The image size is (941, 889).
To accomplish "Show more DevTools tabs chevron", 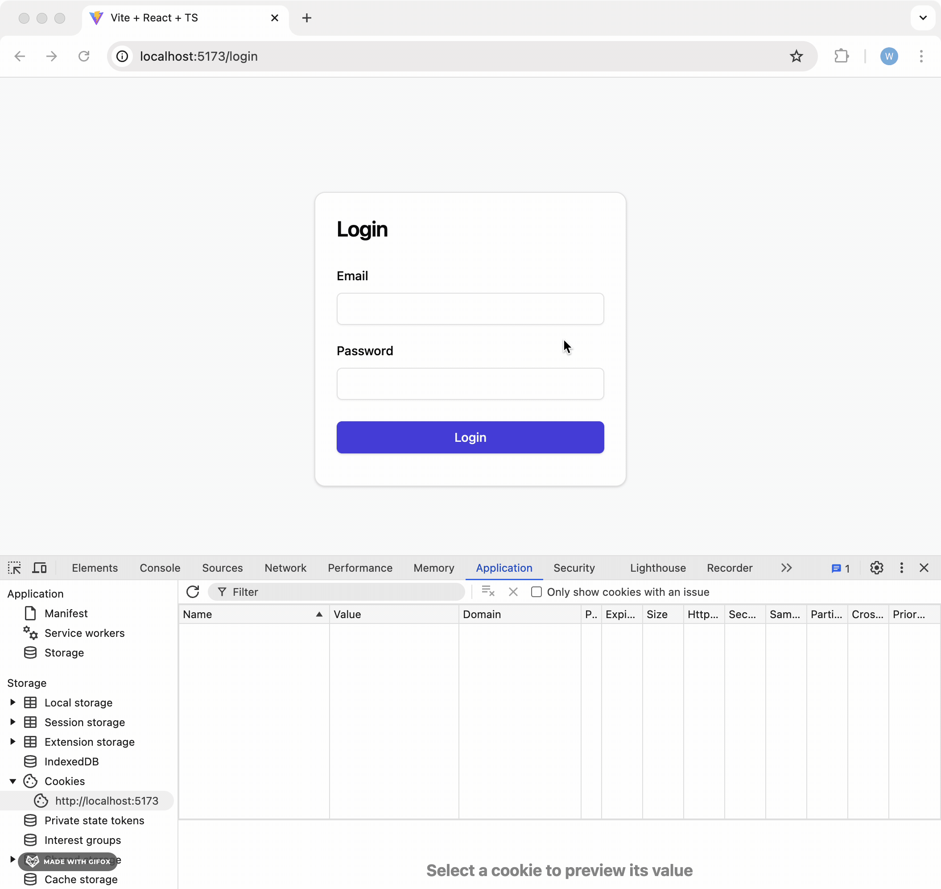I will pos(786,568).
